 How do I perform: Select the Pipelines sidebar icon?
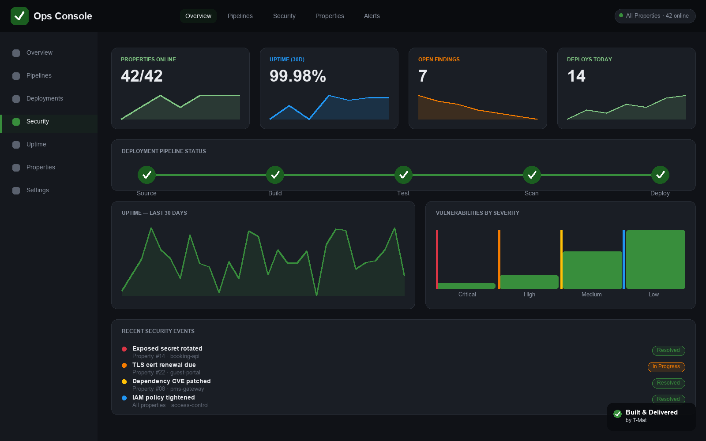click(x=16, y=76)
